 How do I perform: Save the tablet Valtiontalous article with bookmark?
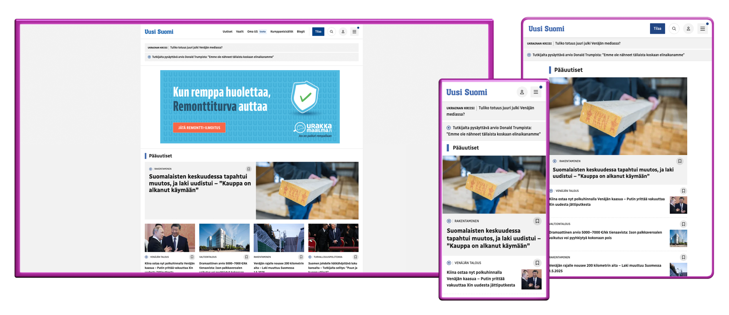(x=683, y=224)
